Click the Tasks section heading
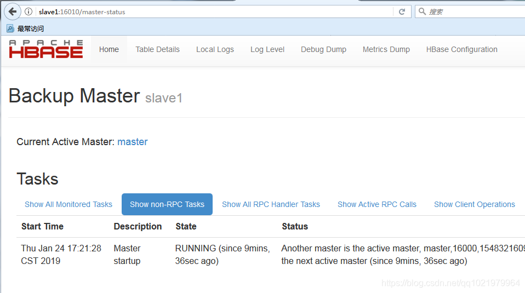 pyautogui.click(x=37, y=179)
